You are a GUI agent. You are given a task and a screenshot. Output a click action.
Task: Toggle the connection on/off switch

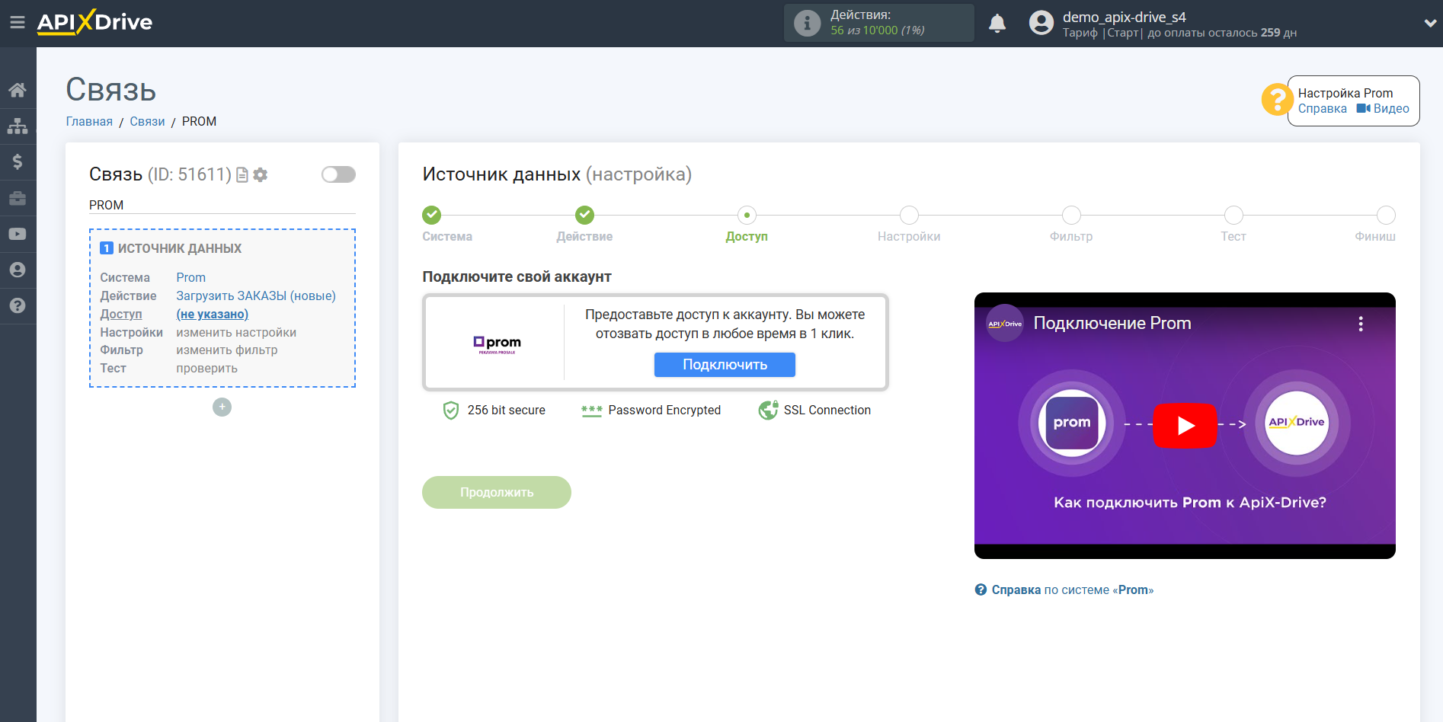coord(338,174)
